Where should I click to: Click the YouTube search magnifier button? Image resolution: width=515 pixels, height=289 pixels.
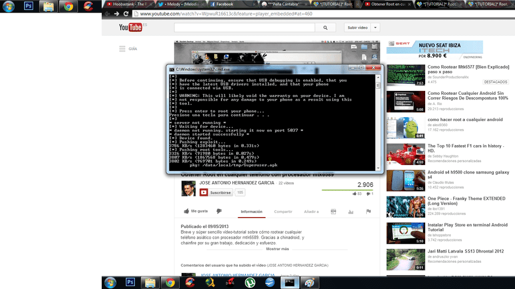[x=325, y=28]
